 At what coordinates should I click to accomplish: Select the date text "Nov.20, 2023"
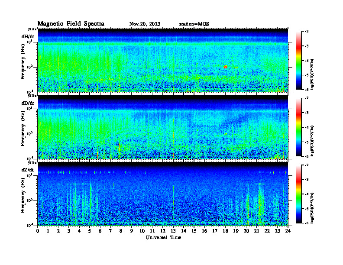[145, 24]
